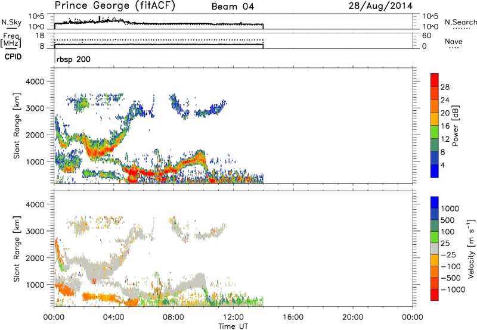Click the "500" Velocity colorbar label
Viewport: 477px width, 330px height.
pyautogui.click(x=448, y=220)
